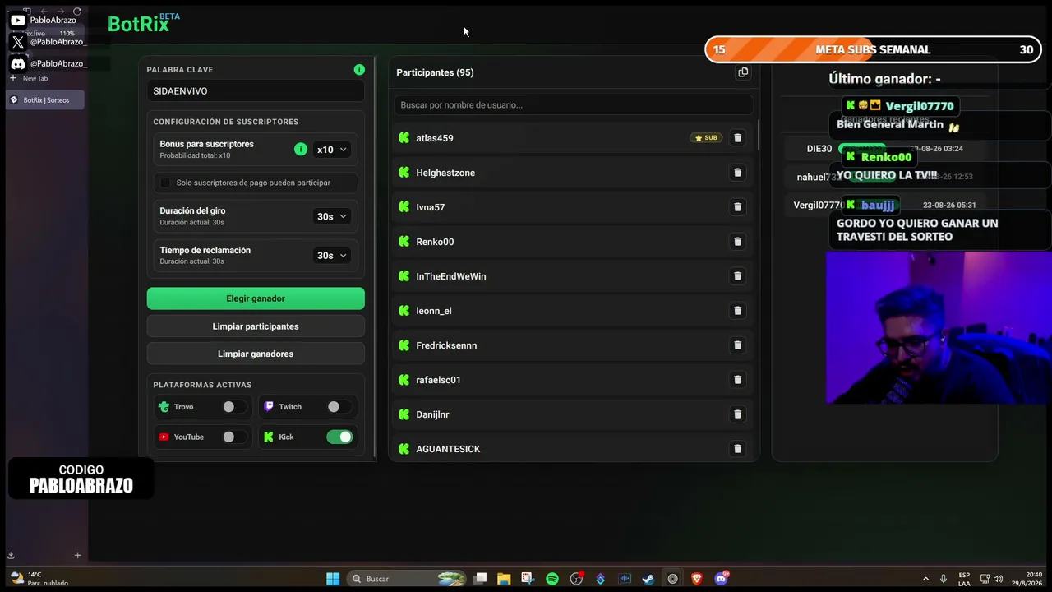
Task: Click the 'Limpiar ganadores' button
Action: 256,354
